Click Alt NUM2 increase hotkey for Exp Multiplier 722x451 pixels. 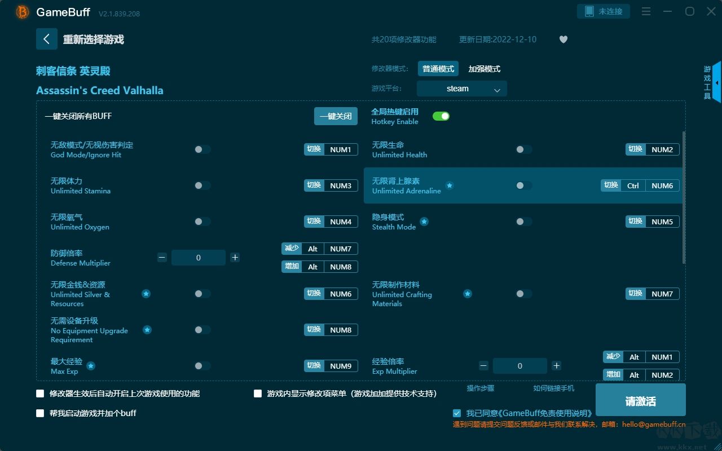[641, 375]
